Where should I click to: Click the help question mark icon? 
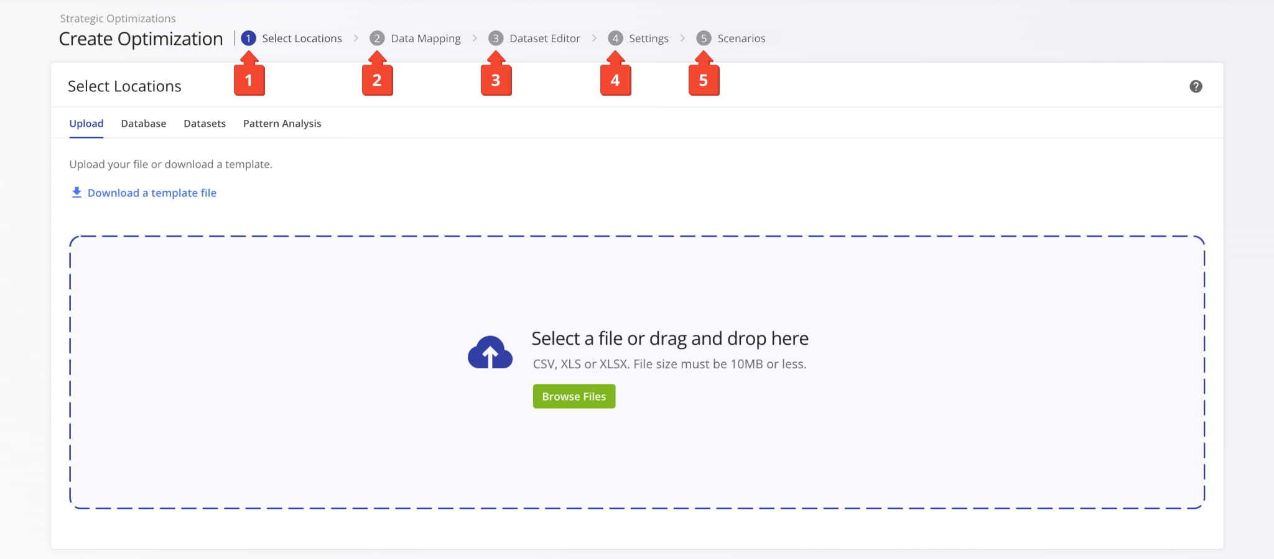pyautogui.click(x=1196, y=86)
